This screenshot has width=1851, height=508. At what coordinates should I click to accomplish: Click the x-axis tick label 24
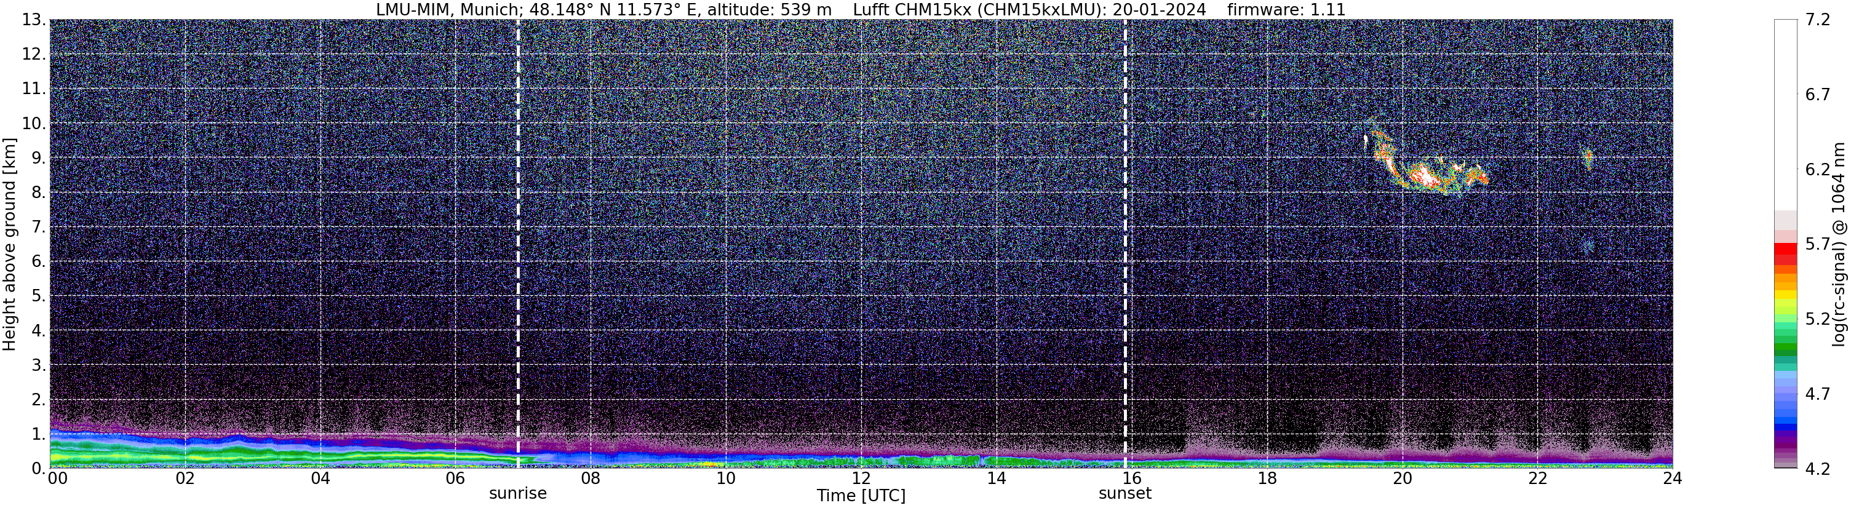pyautogui.click(x=1672, y=478)
